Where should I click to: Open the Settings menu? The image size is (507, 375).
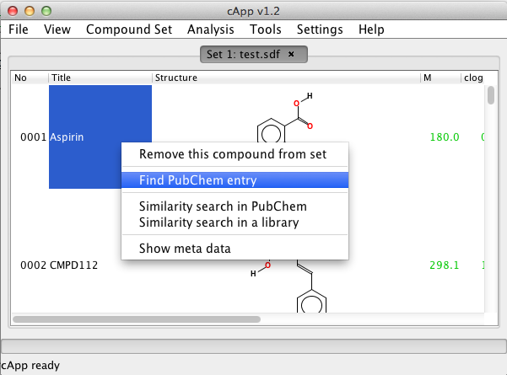point(320,29)
